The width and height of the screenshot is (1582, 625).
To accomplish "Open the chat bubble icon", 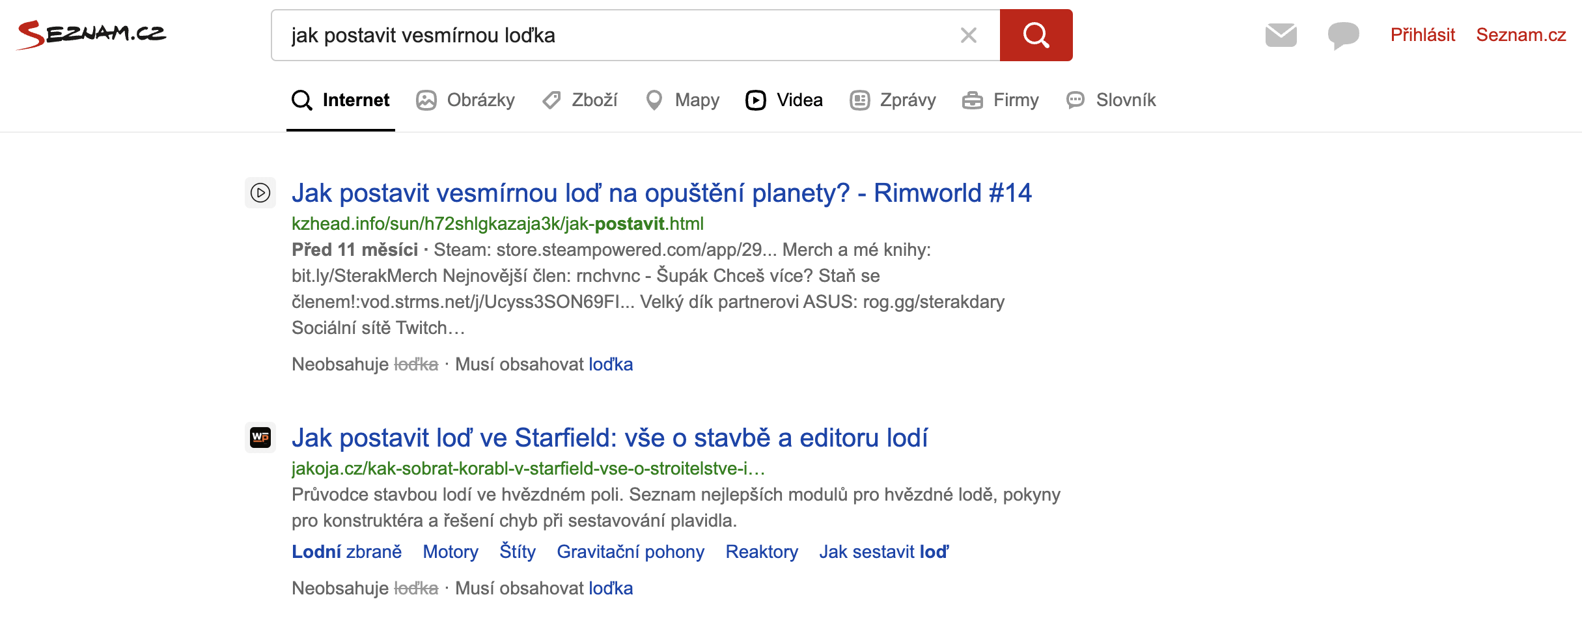I will tap(1343, 35).
